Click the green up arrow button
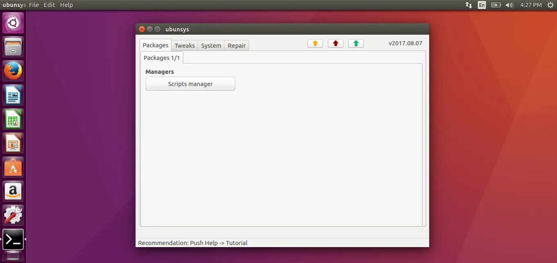This screenshot has width=557, height=263. click(356, 44)
